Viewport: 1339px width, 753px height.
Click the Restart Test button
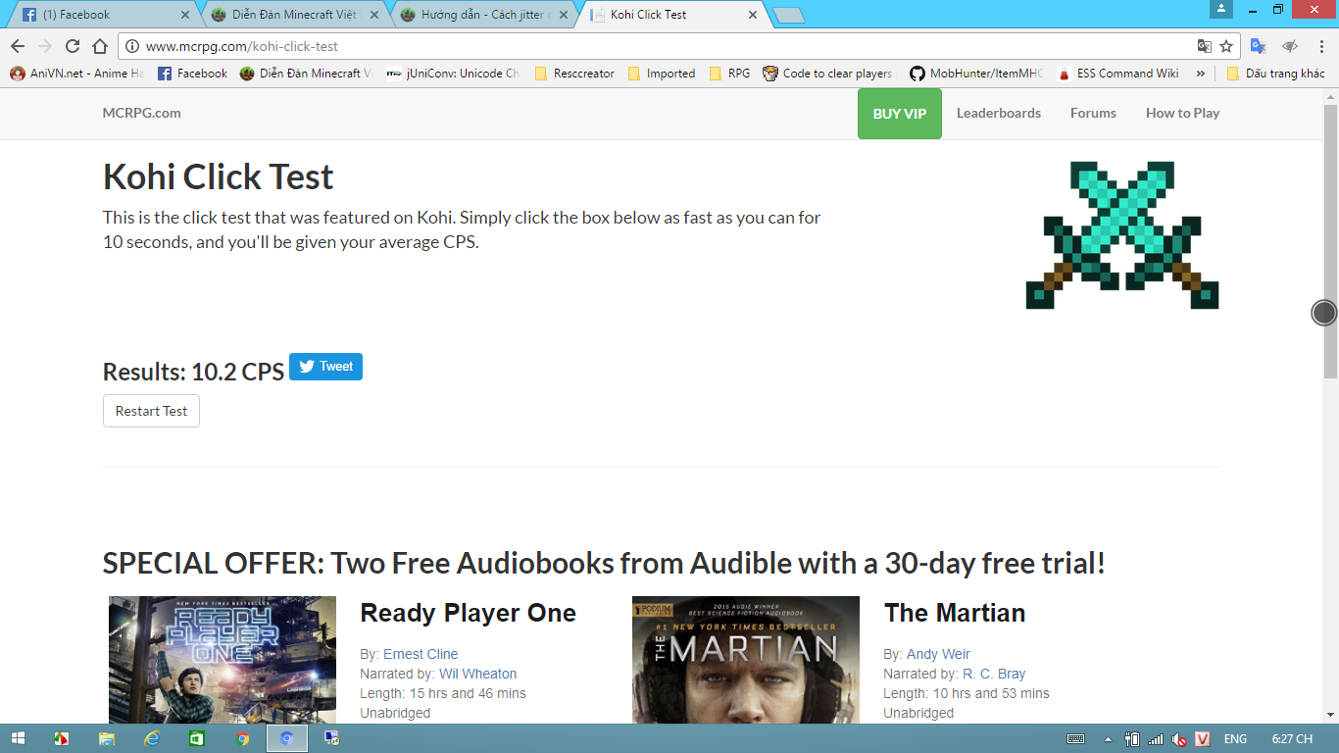click(151, 411)
